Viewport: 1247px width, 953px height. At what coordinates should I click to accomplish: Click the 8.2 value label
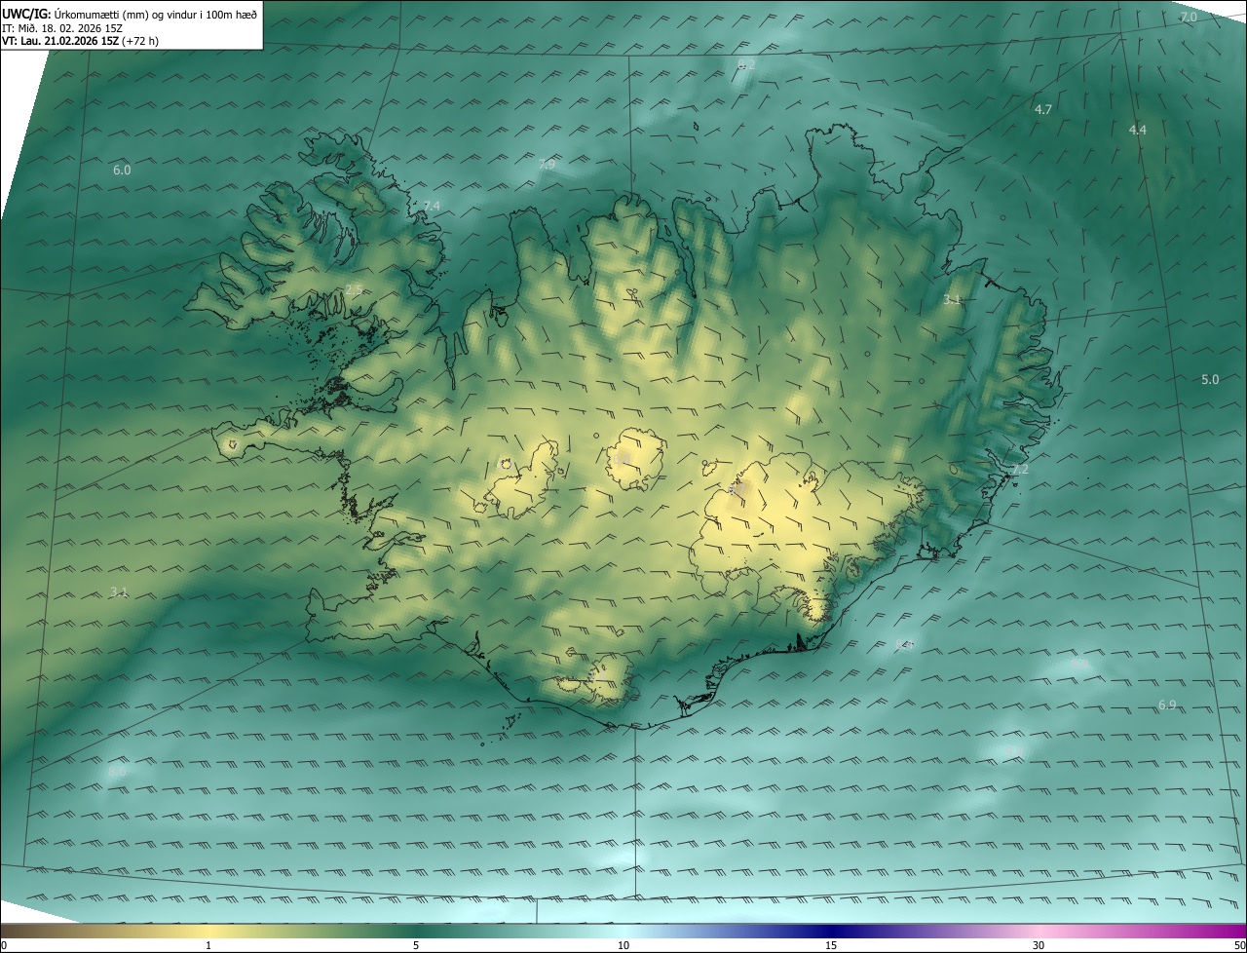tap(747, 64)
